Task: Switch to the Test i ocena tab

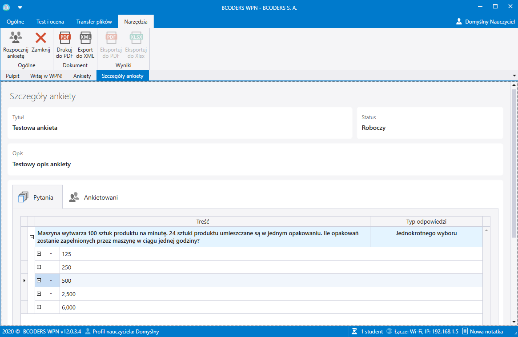Action: coord(50,21)
